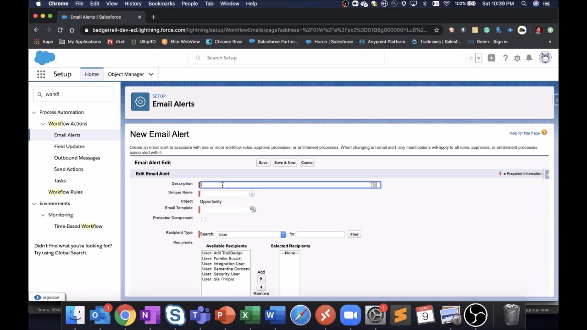Open the Email Template lookup magnifier
The height and width of the screenshot is (330, 587).
[253, 209]
